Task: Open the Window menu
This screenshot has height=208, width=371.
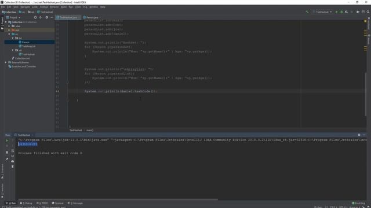Action: click(x=94, y=7)
